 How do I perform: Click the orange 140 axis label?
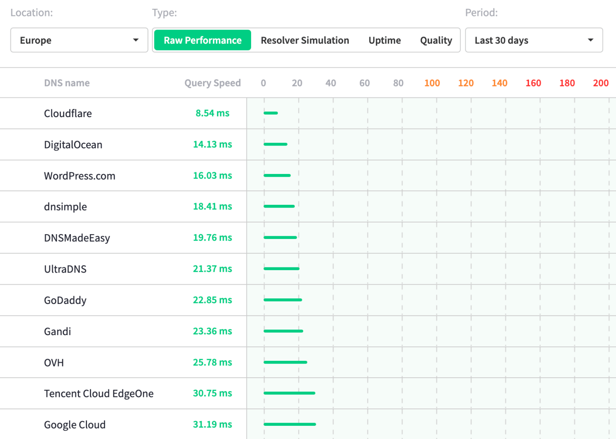[499, 83]
